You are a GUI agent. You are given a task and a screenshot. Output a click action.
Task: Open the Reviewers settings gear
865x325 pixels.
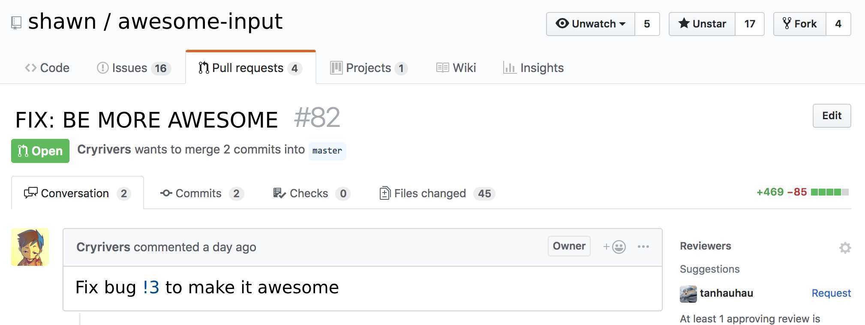click(845, 247)
